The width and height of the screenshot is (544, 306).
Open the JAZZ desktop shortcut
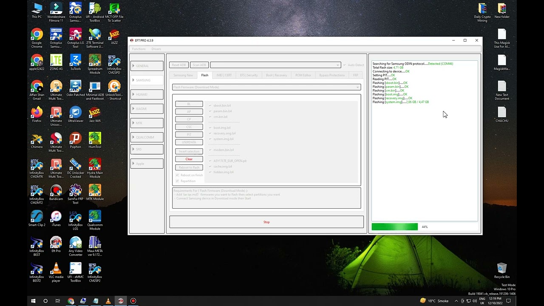tap(114, 37)
